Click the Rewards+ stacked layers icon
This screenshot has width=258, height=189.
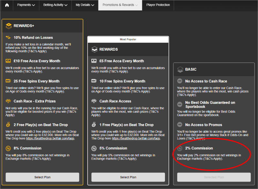[x=9, y=26]
